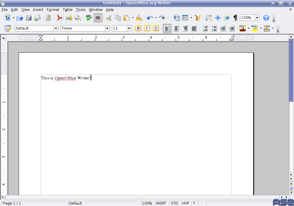294x206 pixels.
Task: Apply yellow Highlighting color swatch
Action: 255,28
